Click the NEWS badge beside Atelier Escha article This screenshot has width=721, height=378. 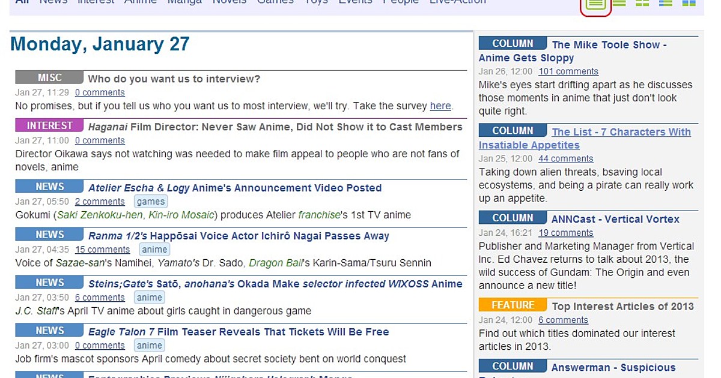coord(49,187)
